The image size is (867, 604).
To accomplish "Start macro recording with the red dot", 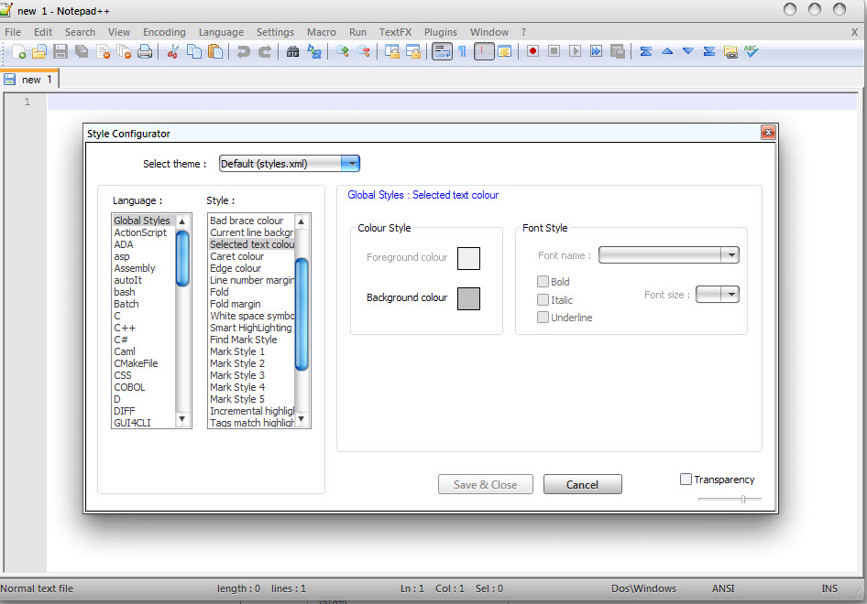I will click(x=533, y=51).
